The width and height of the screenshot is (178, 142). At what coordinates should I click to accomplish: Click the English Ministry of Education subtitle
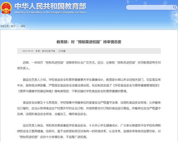click(50, 12)
